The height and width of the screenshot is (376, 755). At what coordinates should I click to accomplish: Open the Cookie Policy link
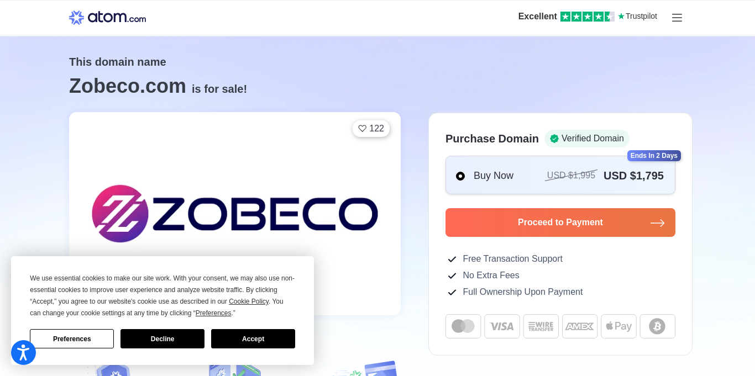[249, 301]
